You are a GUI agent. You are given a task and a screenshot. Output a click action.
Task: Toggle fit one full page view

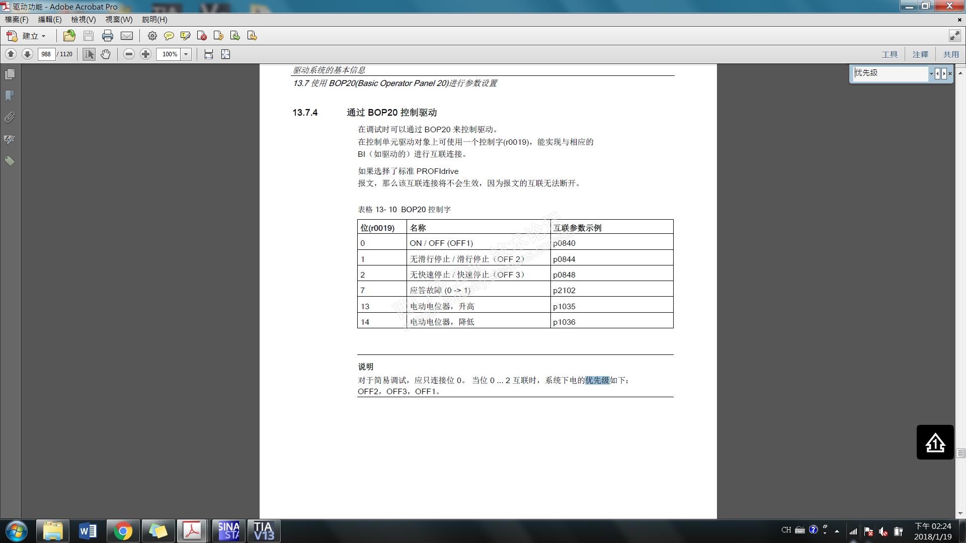click(225, 54)
